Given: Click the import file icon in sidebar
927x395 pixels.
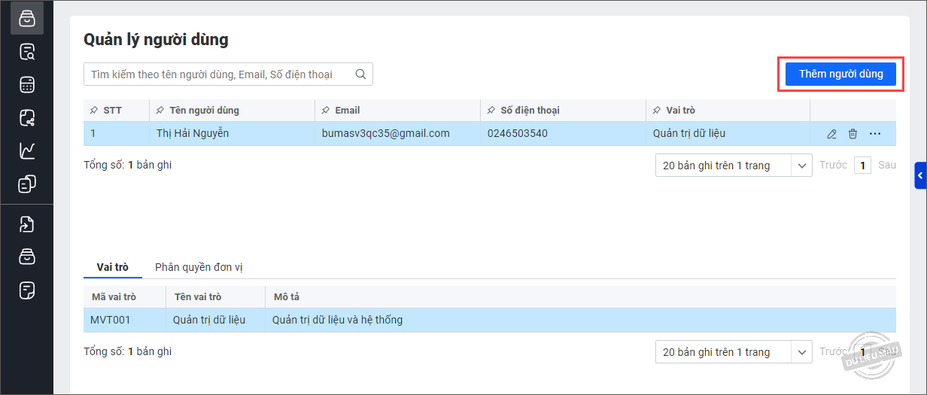Looking at the screenshot, I should (x=27, y=224).
